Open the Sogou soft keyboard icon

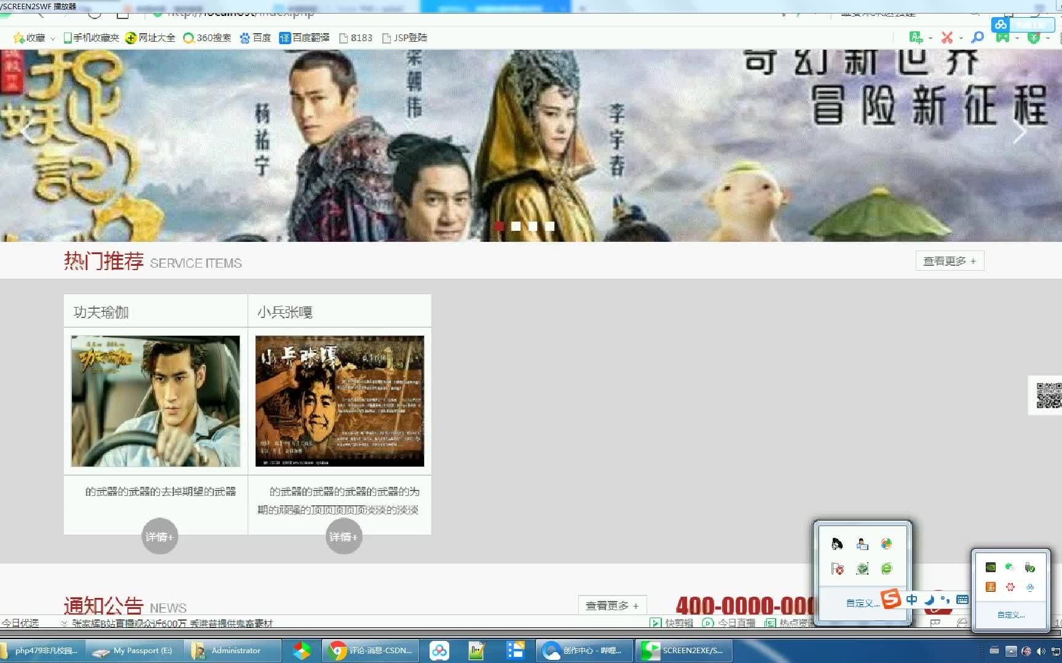[962, 600]
